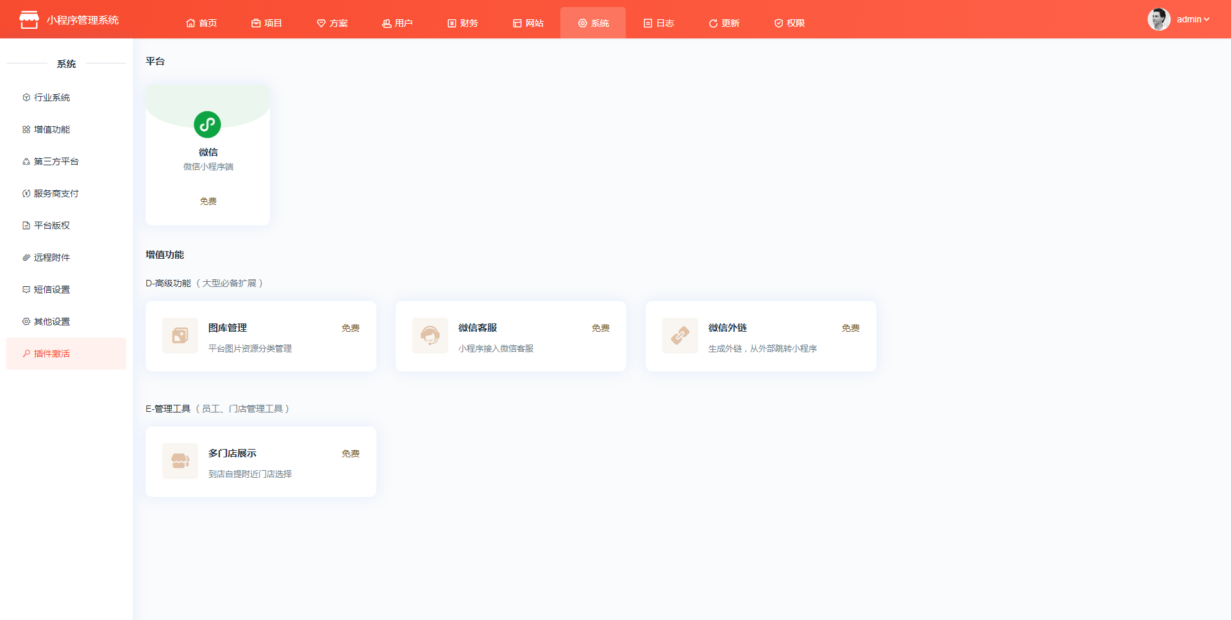Click the 小程序管理系统 title text
This screenshot has height=620, width=1231.
click(83, 20)
